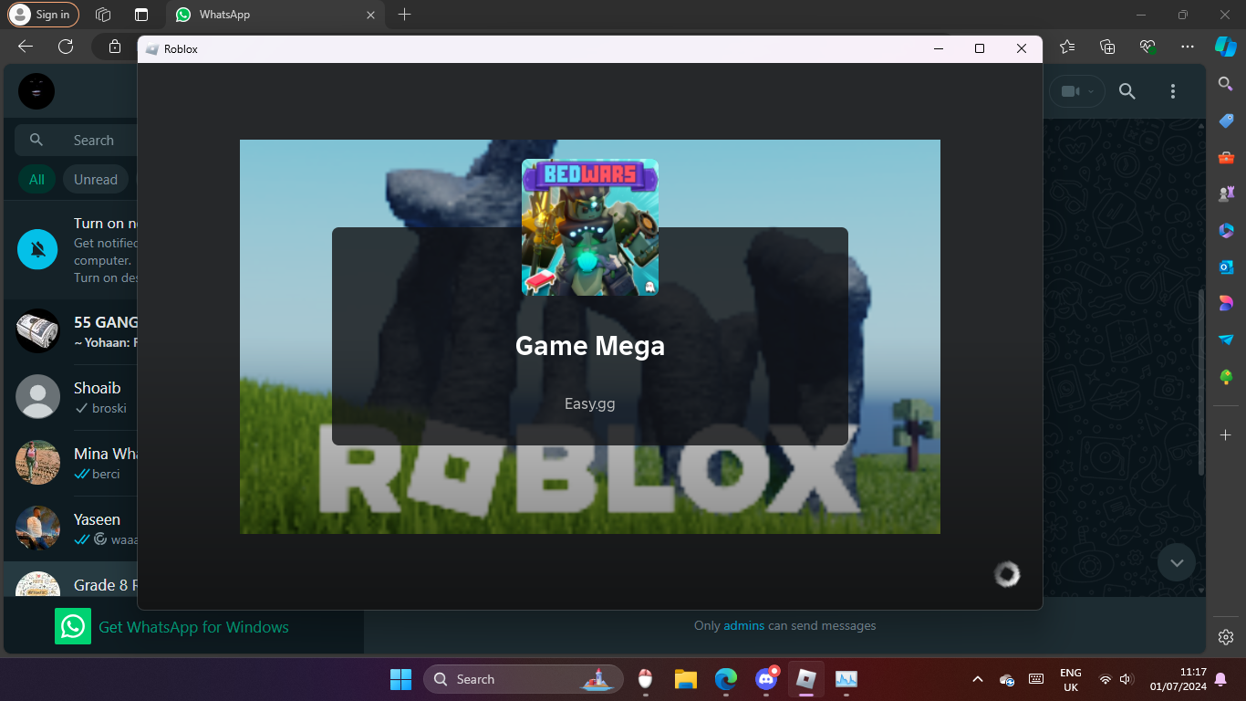Open the WhatsApp video call dropdown
This screenshot has width=1246, height=701.
tap(1076, 91)
